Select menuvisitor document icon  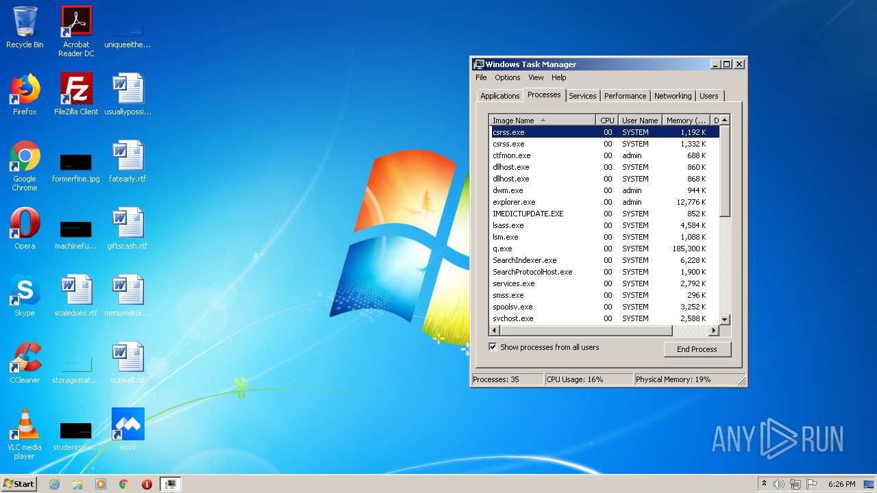coord(127,296)
